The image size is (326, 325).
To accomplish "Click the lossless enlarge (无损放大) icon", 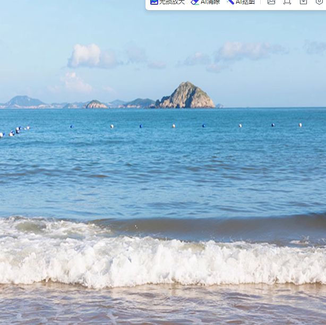I will (x=154, y=2).
